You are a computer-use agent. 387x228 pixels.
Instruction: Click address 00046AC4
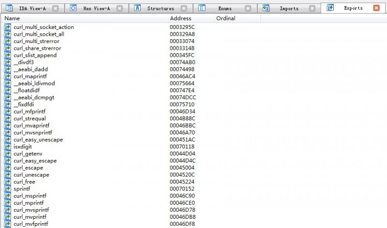[x=182, y=76]
